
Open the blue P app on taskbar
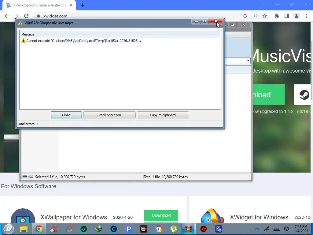click(x=129, y=229)
